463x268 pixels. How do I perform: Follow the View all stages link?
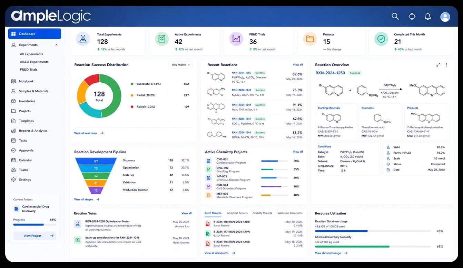tap(87, 199)
